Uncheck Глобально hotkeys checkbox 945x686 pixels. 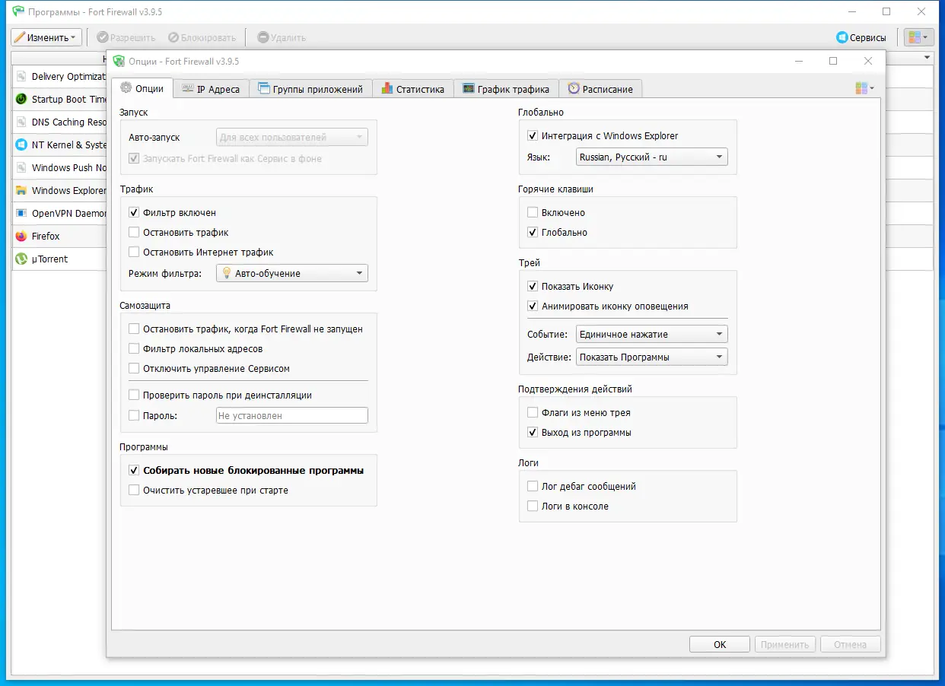533,233
